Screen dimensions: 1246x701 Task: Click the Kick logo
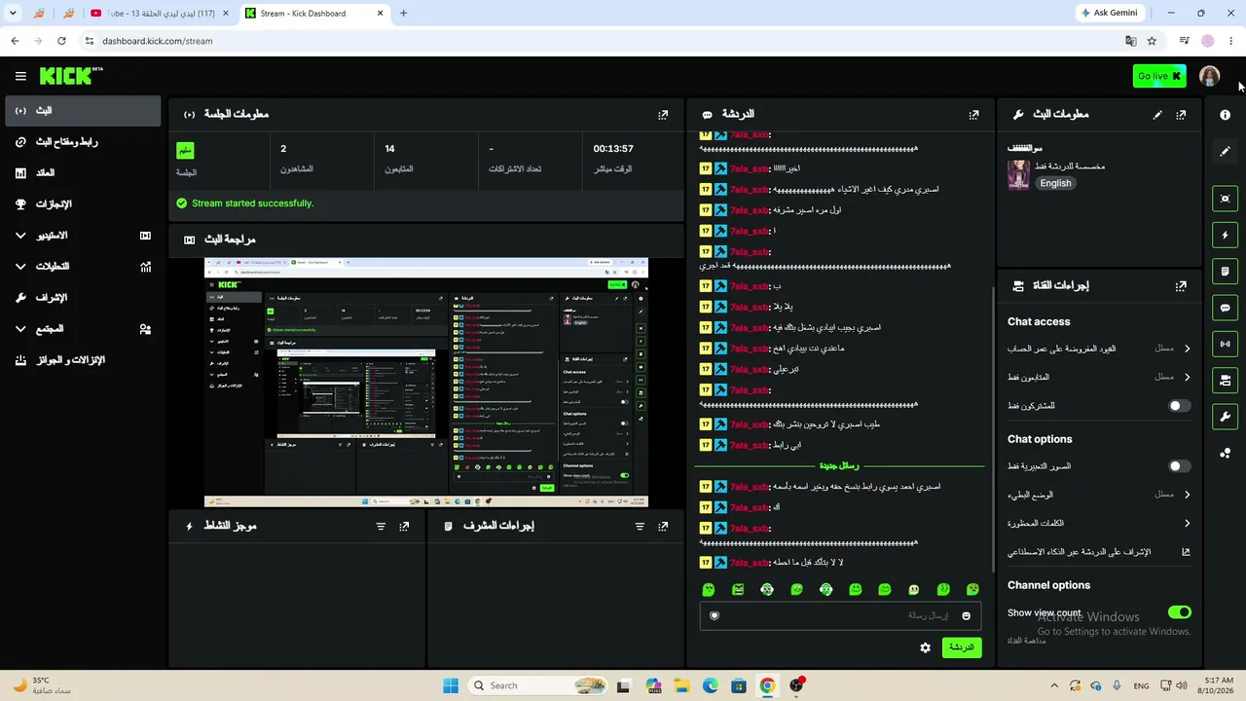70,76
